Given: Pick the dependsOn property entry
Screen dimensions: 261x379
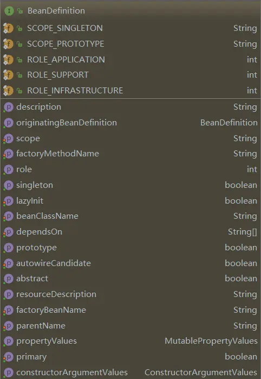Looking at the screenshot, I should (130, 232).
